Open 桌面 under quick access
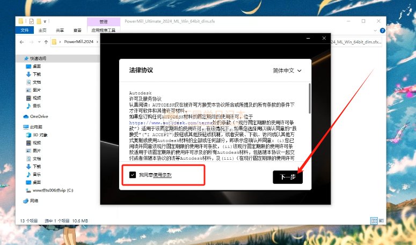Screen dimensions: 416x245 pyautogui.click(x=37, y=66)
